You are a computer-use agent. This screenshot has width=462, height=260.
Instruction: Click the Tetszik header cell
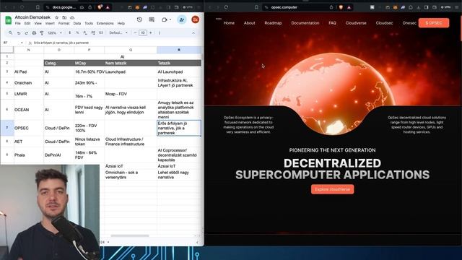(179, 63)
